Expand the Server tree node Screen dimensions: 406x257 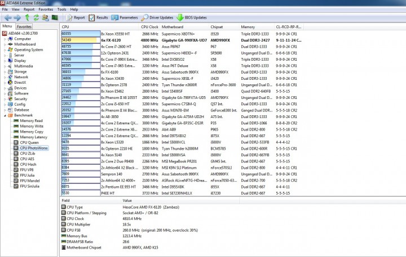pos(5,55)
